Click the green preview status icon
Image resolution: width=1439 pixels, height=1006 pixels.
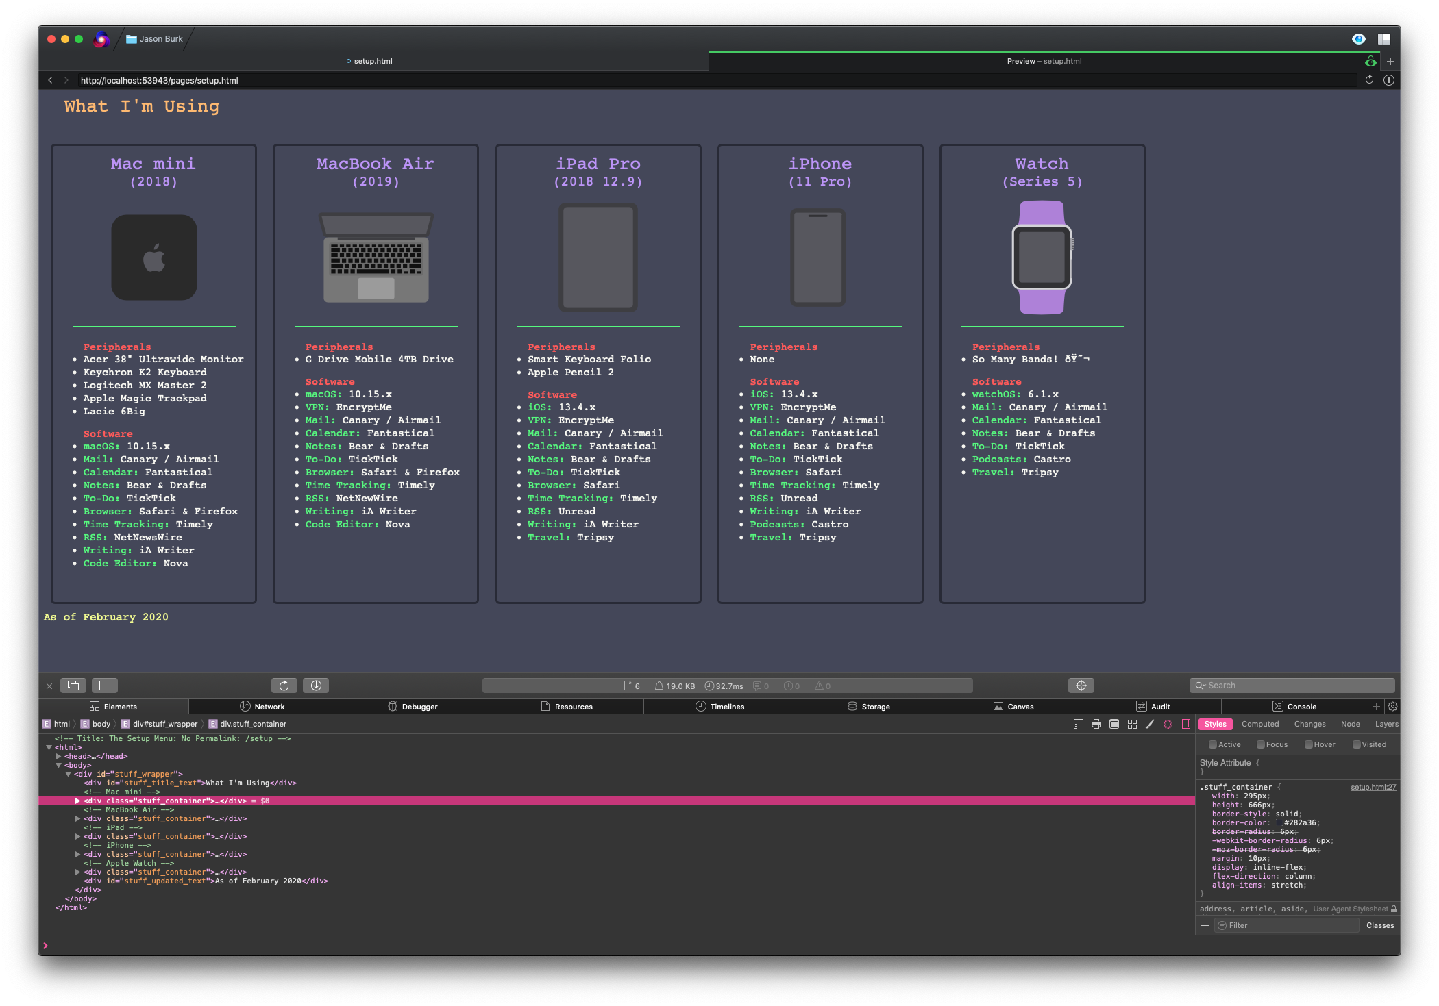click(x=1370, y=61)
